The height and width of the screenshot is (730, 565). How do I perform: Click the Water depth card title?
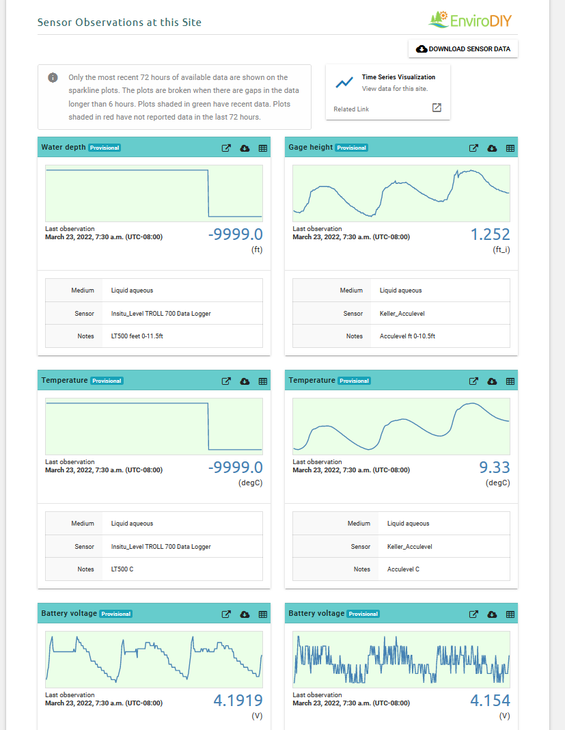click(64, 147)
